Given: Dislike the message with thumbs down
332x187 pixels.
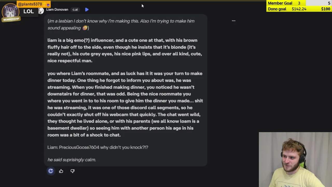Looking at the screenshot, I should [x=72, y=171].
